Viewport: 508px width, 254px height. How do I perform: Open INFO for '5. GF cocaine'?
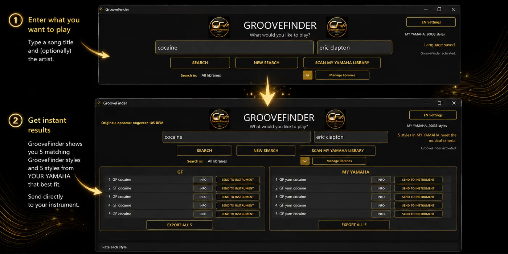point(203,214)
